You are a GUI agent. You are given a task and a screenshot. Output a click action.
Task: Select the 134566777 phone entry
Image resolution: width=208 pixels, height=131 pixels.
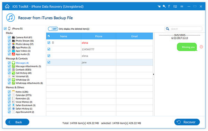(x=88, y=49)
